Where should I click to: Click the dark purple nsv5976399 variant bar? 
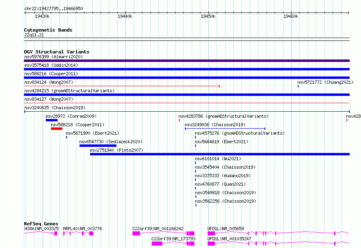(x=187, y=61)
